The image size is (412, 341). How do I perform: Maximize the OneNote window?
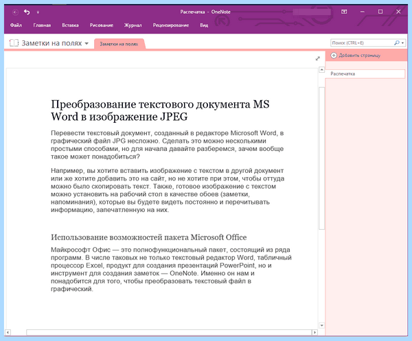tap(380, 12)
